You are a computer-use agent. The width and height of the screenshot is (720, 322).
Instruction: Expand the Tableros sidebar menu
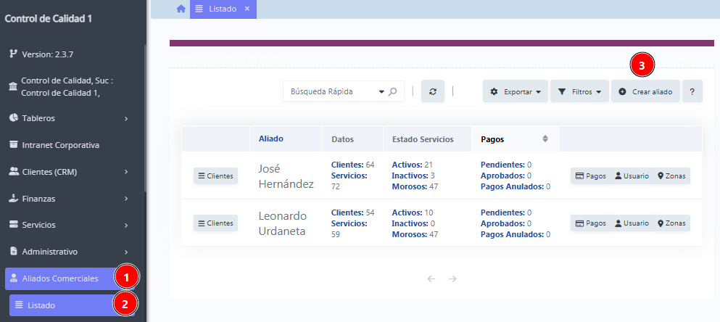[69, 118]
